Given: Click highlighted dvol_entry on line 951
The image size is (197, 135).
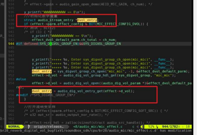Looking at the screenshot, I should coord(42,71).
